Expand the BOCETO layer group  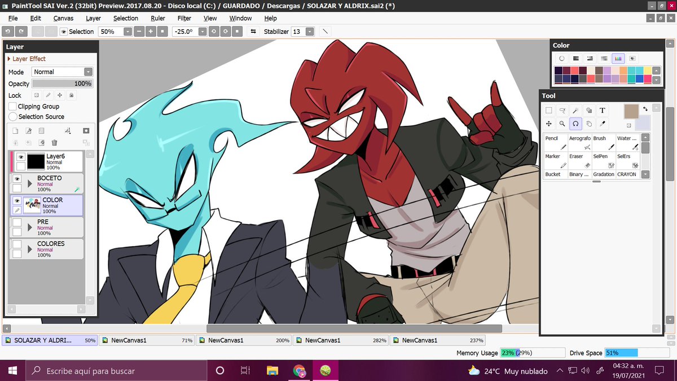pos(29,183)
